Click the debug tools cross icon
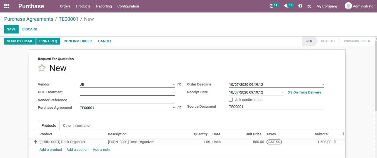This screenshot has width=377, height=158. pos(309,6)
